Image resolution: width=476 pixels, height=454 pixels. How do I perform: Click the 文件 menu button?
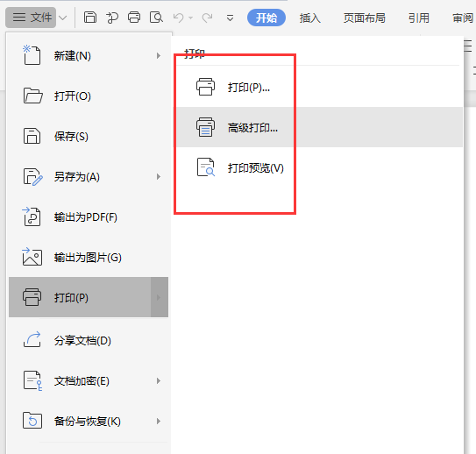pyautogui.click(x=32, y=18)
